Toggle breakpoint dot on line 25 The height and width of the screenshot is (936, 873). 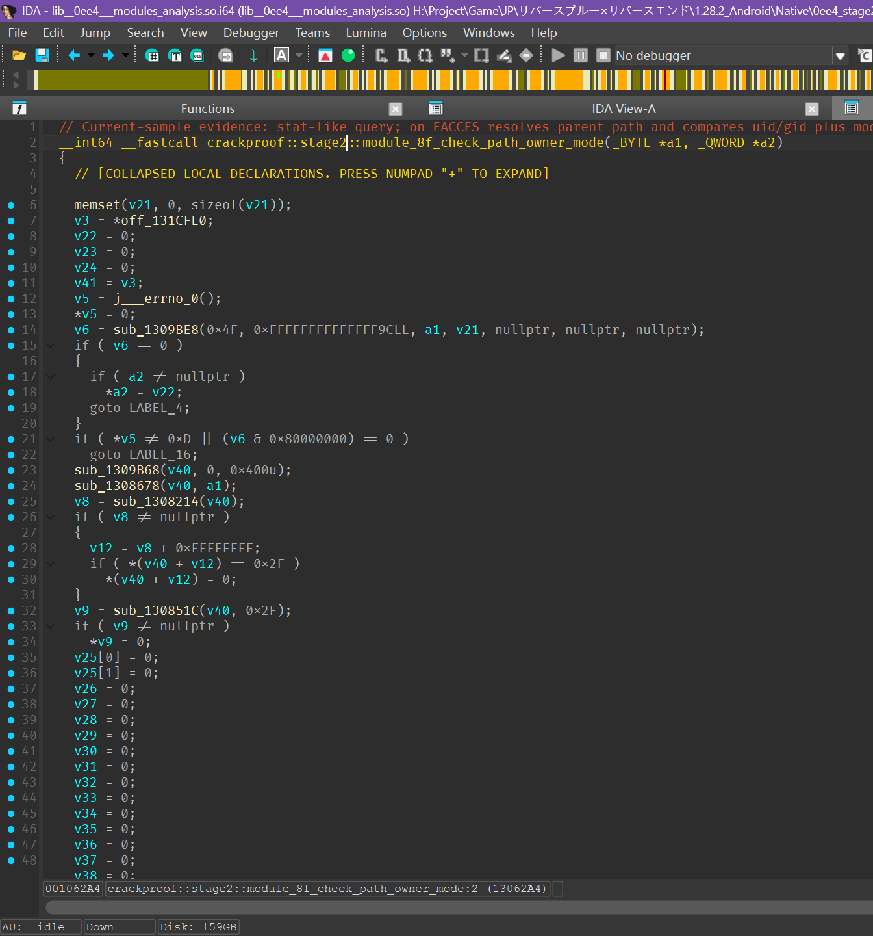[x=11, y=502]
